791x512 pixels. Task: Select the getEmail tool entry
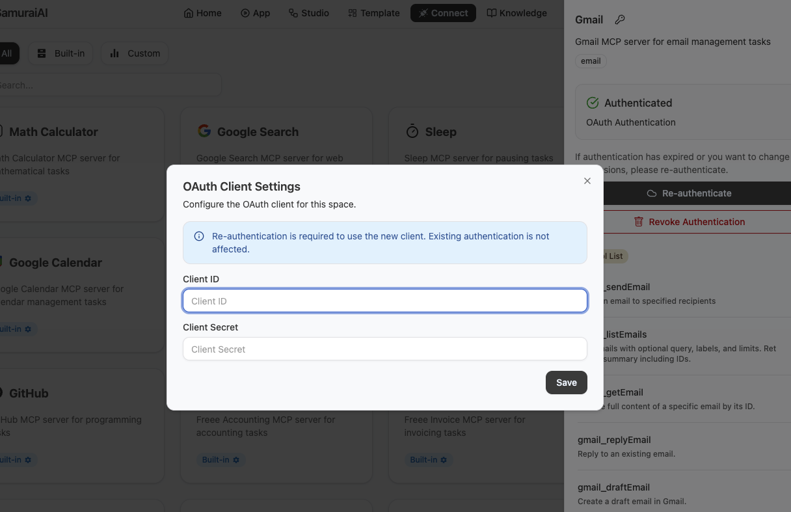(697, 399)
